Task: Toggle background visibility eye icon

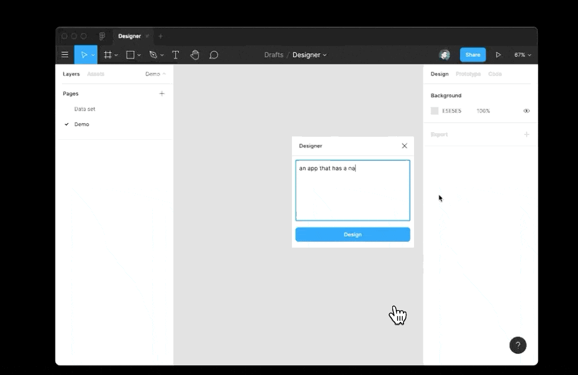Action: click(526, 111)
